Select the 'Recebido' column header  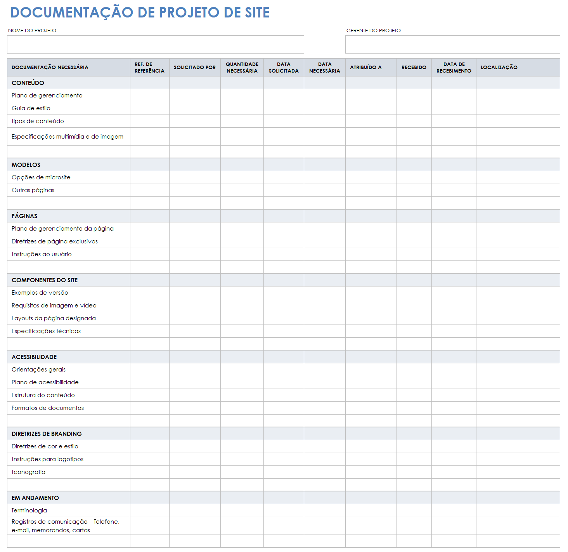tap(414, 68)
